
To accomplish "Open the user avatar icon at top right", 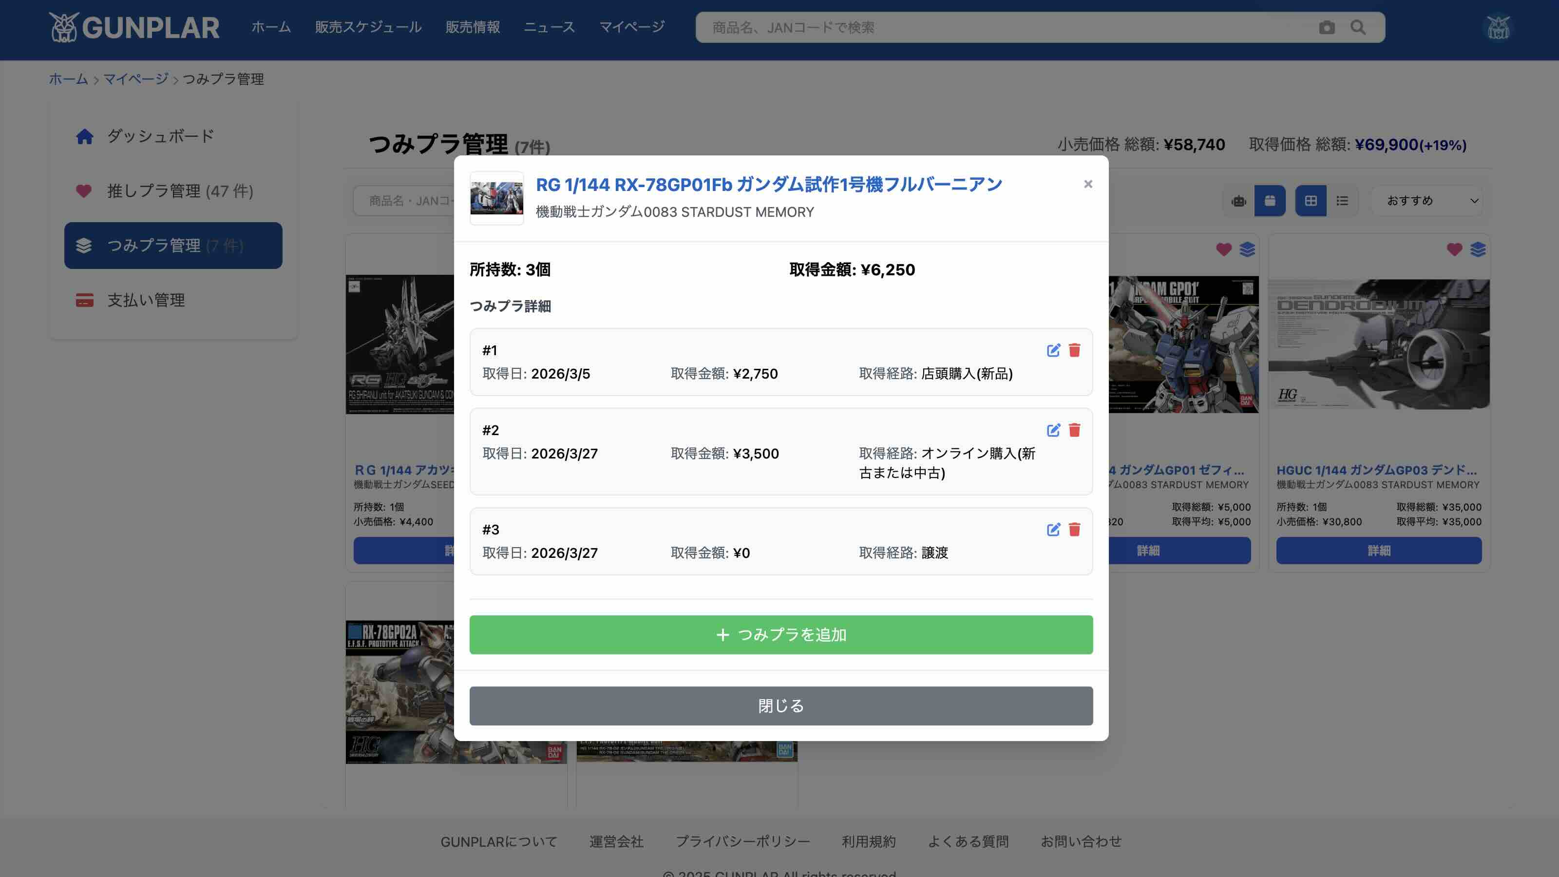I will click(x=1499, y=27).
